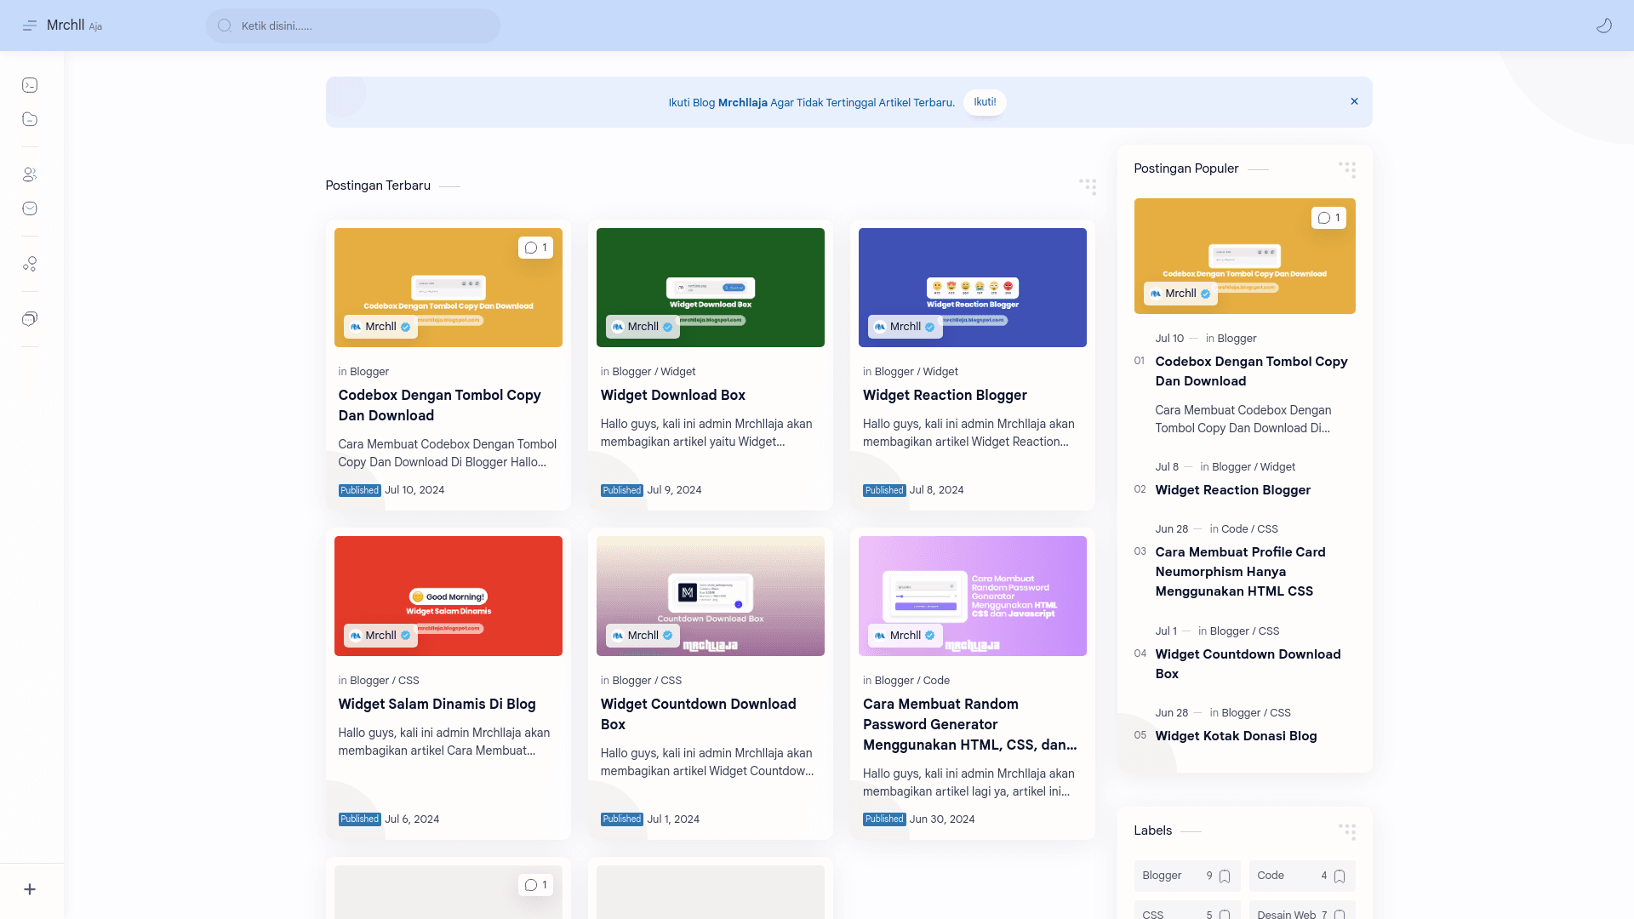Click the dots grid icon beside Postingan Populer

pyautogui.click(x=1347, y=169)
